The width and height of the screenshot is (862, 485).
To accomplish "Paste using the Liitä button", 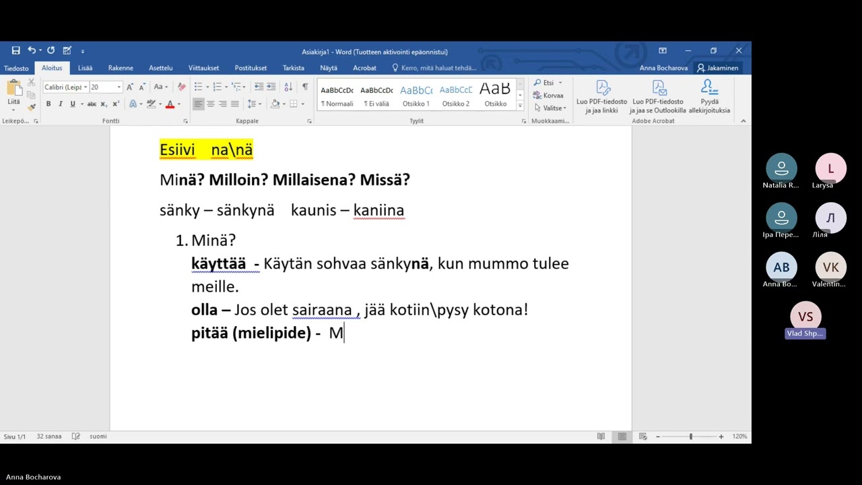I will click(x=14, y=94).
